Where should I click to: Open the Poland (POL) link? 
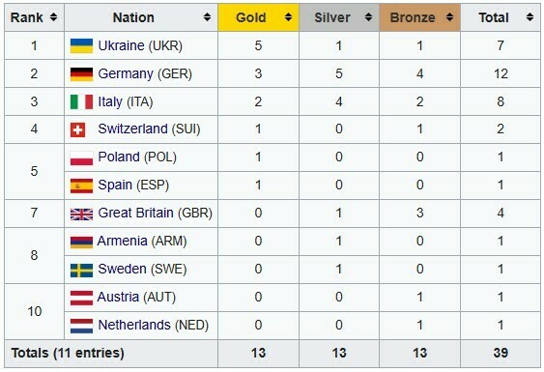click(137, 157)
